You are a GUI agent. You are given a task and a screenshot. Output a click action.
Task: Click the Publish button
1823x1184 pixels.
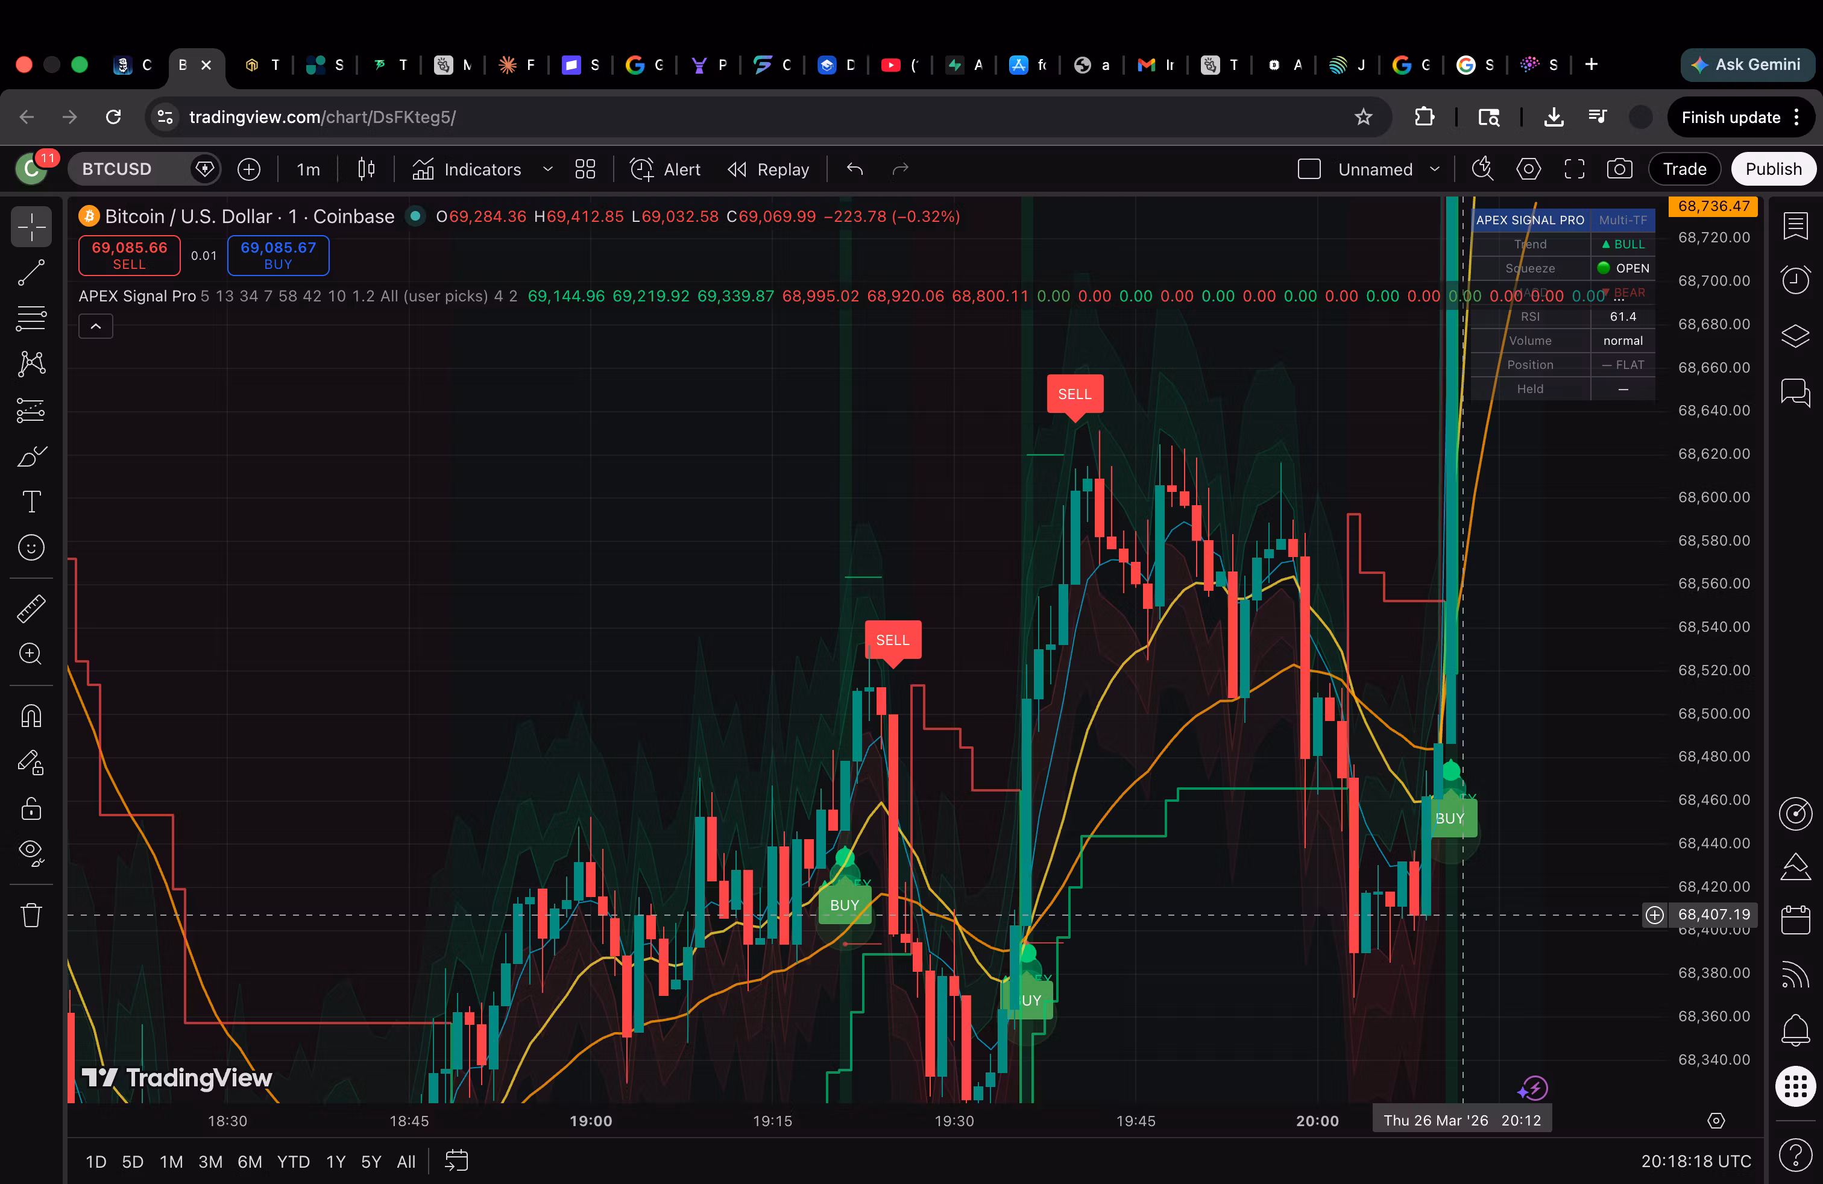(1773, 168)
